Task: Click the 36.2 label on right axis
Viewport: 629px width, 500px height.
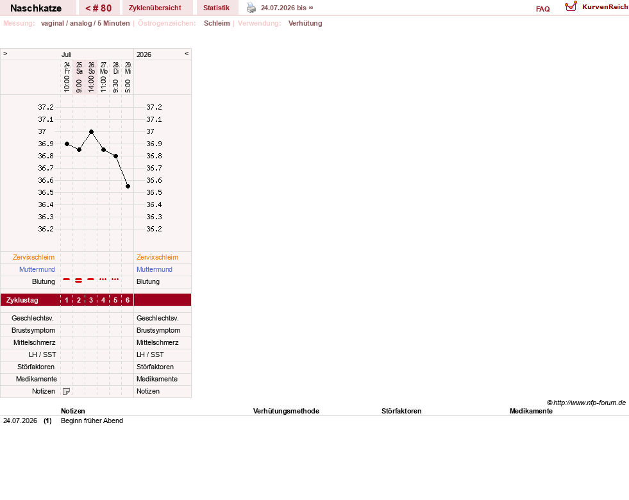Action: 154,229
